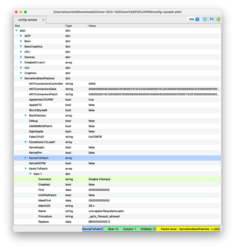The height and width of the screenshot is (249, 235).
Task: Expand the Devices dict node
Action: tap(21, 57)
